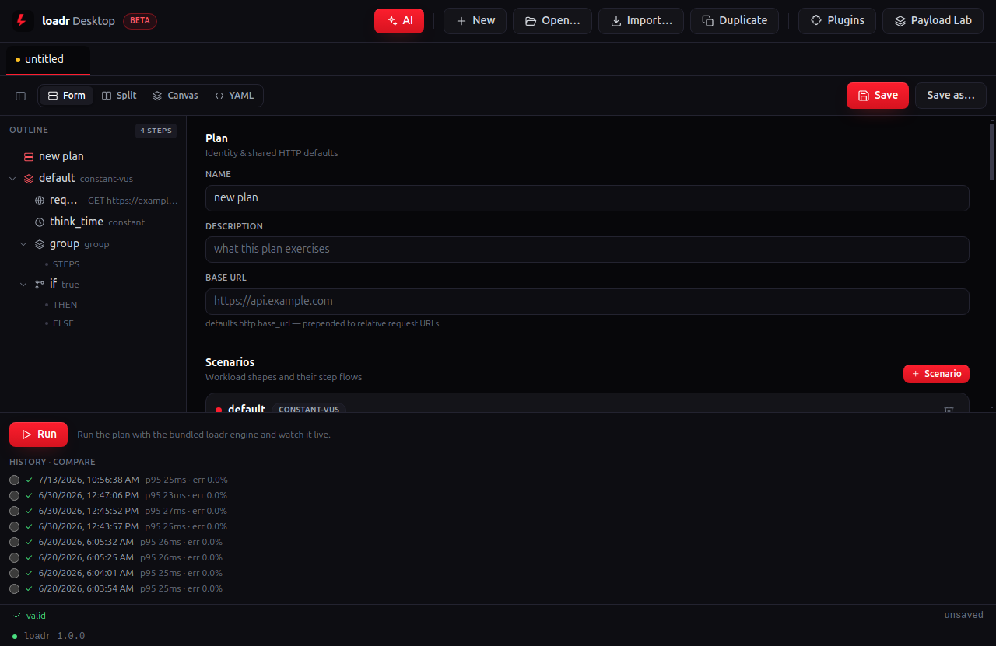Select compare radio for 7/13/2026 10:56:38 AM
The width and height of the screenshot is (996, 646).
point(14,480)
